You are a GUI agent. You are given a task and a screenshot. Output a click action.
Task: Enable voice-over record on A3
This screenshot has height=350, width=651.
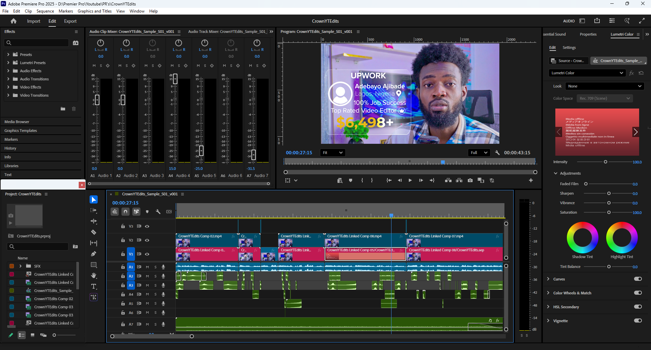coord(163,285)
